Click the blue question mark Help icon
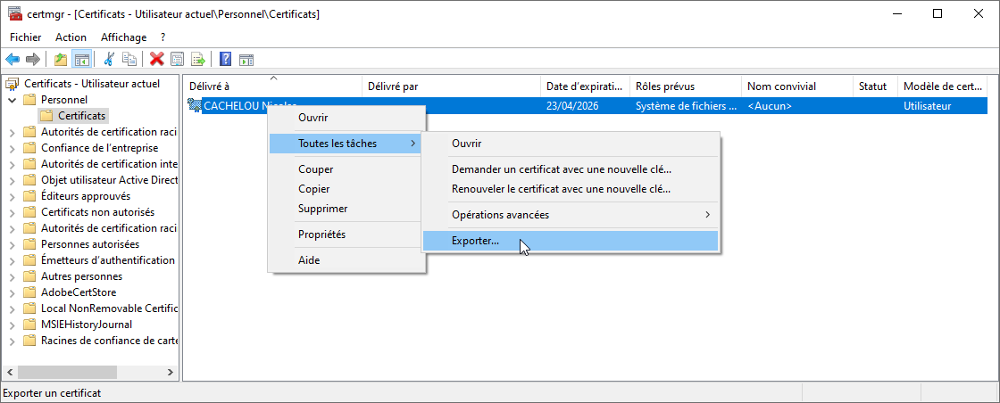Image resolution: width=1000 pixels, height=403 pixels. tap(226, 60)
